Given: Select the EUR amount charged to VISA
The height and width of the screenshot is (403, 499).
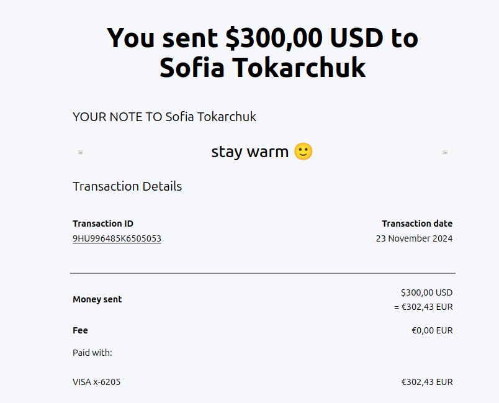Looking at the screenshot, I should (427, 382).
